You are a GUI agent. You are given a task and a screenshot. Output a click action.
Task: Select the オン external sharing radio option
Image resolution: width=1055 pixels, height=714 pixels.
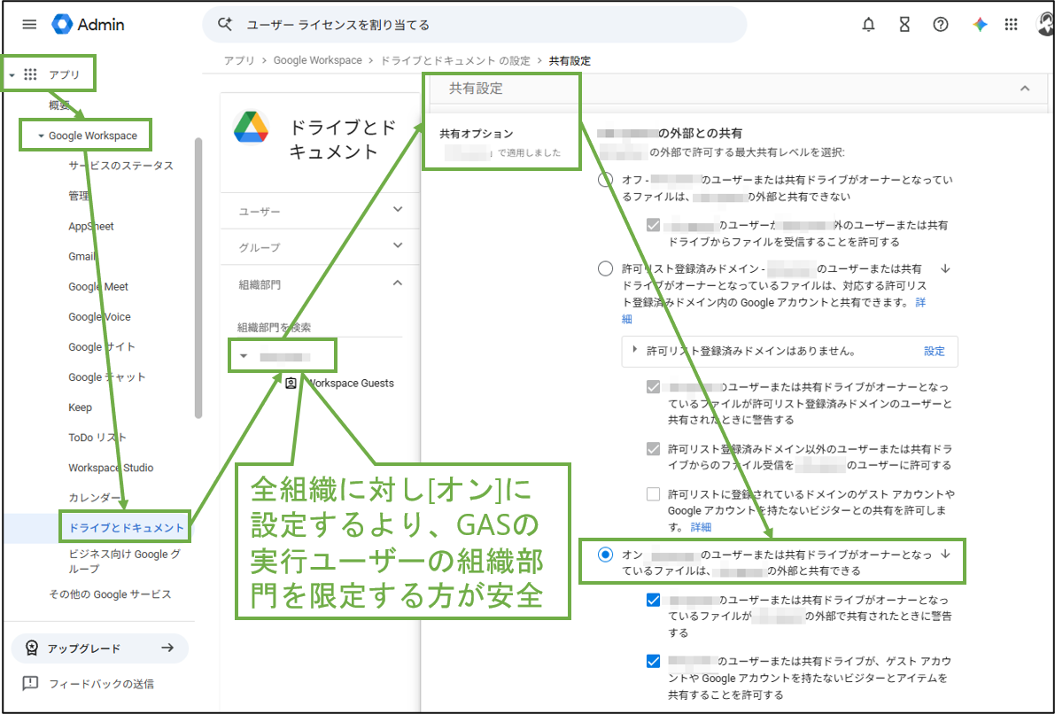click(x=606, y=555)
